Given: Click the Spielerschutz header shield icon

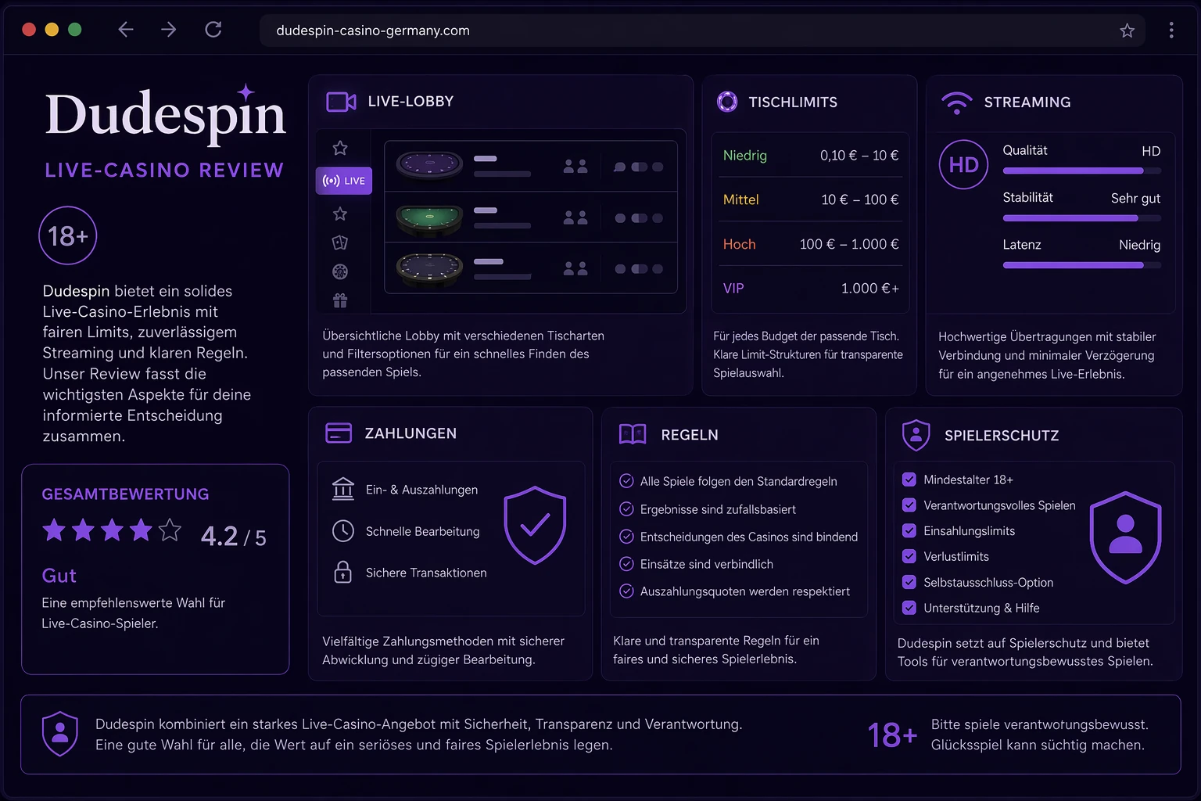Looking at the screenshot, I should point(916,435).
